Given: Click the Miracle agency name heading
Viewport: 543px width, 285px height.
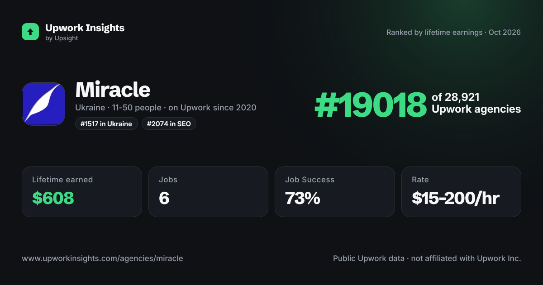Looking at the screenshot, I should [x=113, y=90].
